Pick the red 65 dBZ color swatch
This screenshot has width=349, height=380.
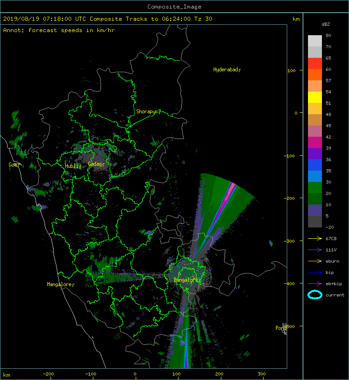315,64
